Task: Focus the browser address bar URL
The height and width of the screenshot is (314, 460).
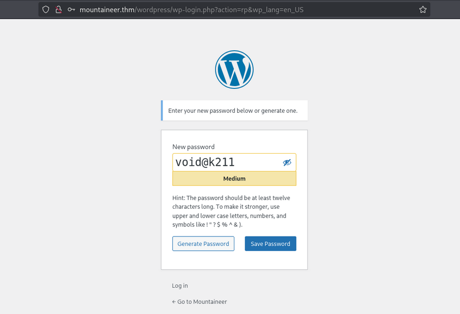Action: coord(245,9)
